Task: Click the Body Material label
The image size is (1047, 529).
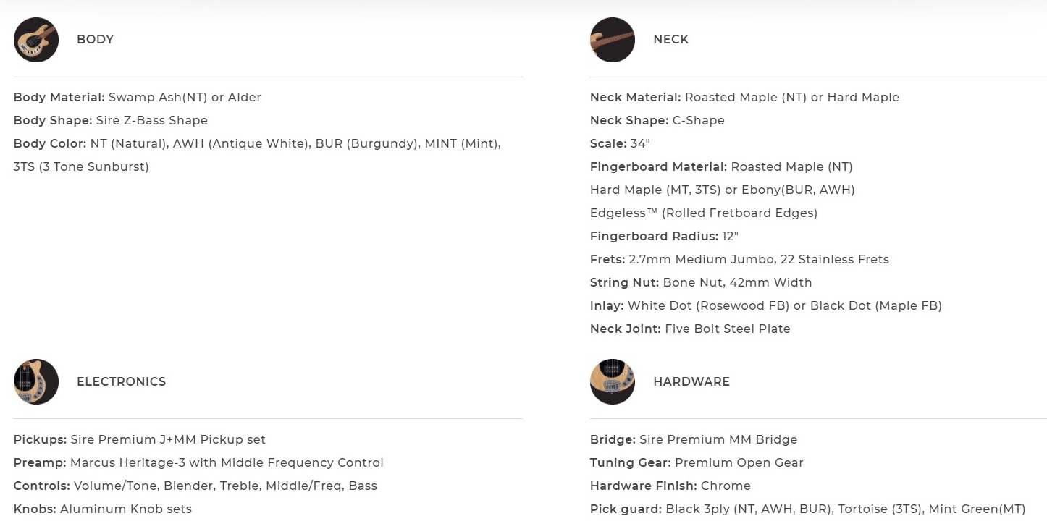Action: click(59, 97)
